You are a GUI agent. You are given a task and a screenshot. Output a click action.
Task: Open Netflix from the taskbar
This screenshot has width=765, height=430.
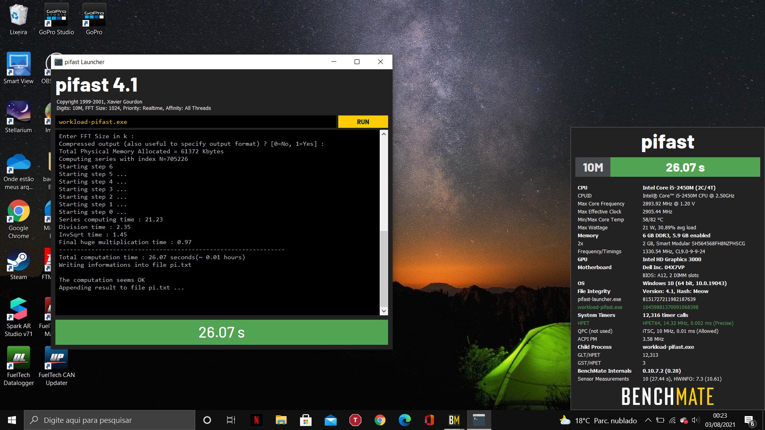[256, 420]
